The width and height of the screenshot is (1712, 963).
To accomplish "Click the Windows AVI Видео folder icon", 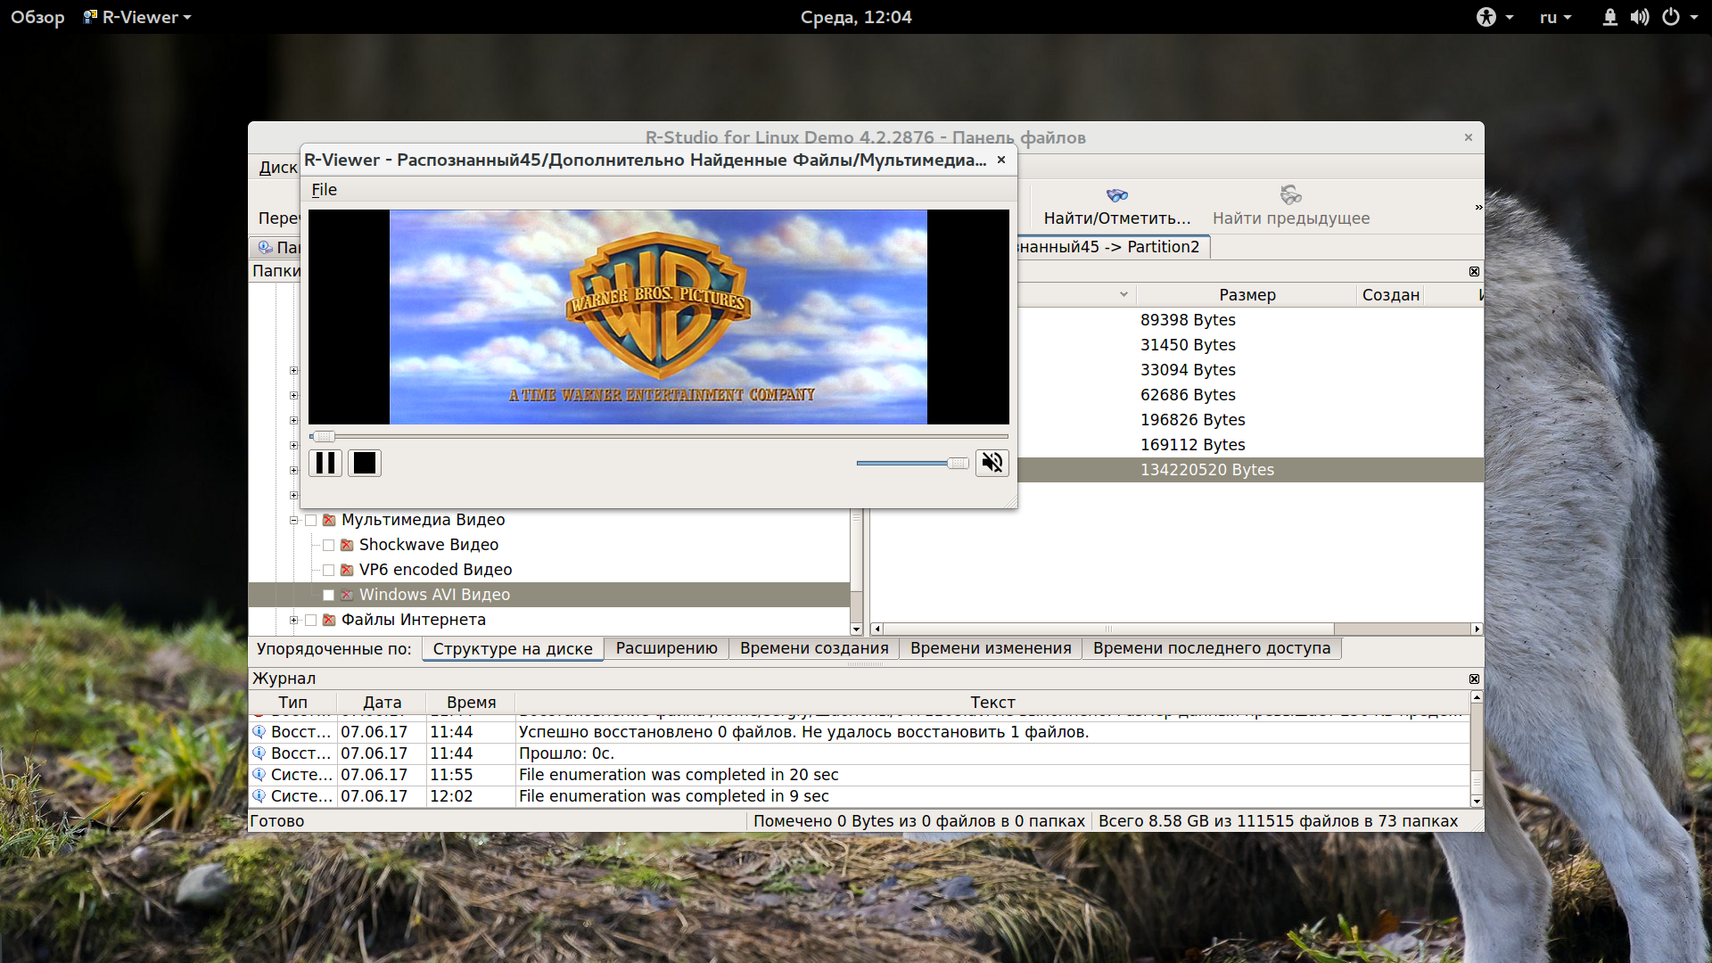I will (347, 595).
